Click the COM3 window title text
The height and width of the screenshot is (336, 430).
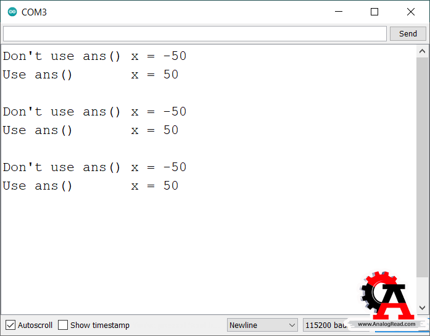(x=34, y=12)
